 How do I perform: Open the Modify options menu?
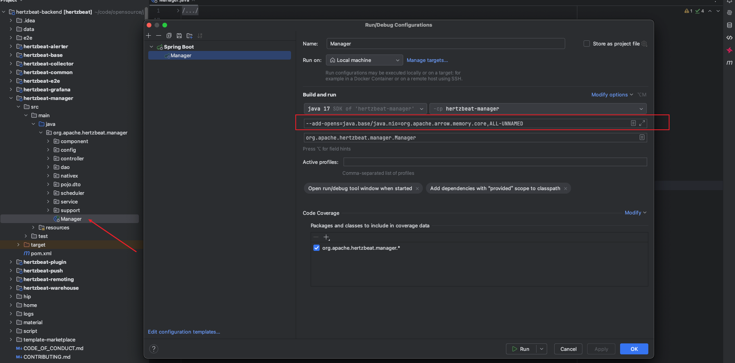click(611, 95)
